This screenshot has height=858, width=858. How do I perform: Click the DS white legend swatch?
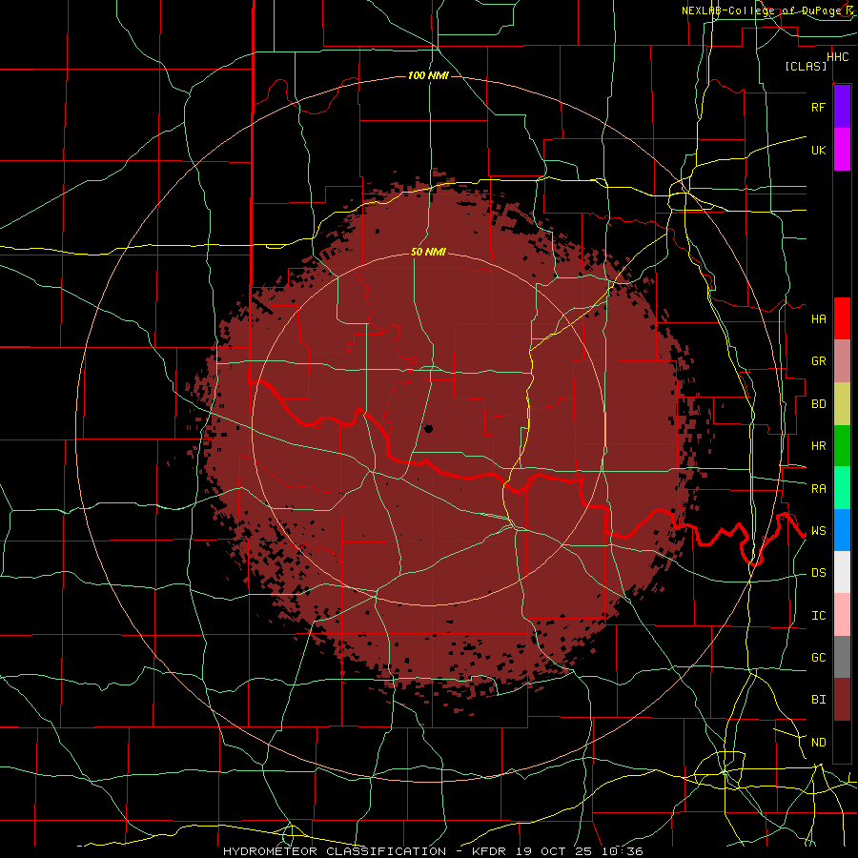point(842,572)
